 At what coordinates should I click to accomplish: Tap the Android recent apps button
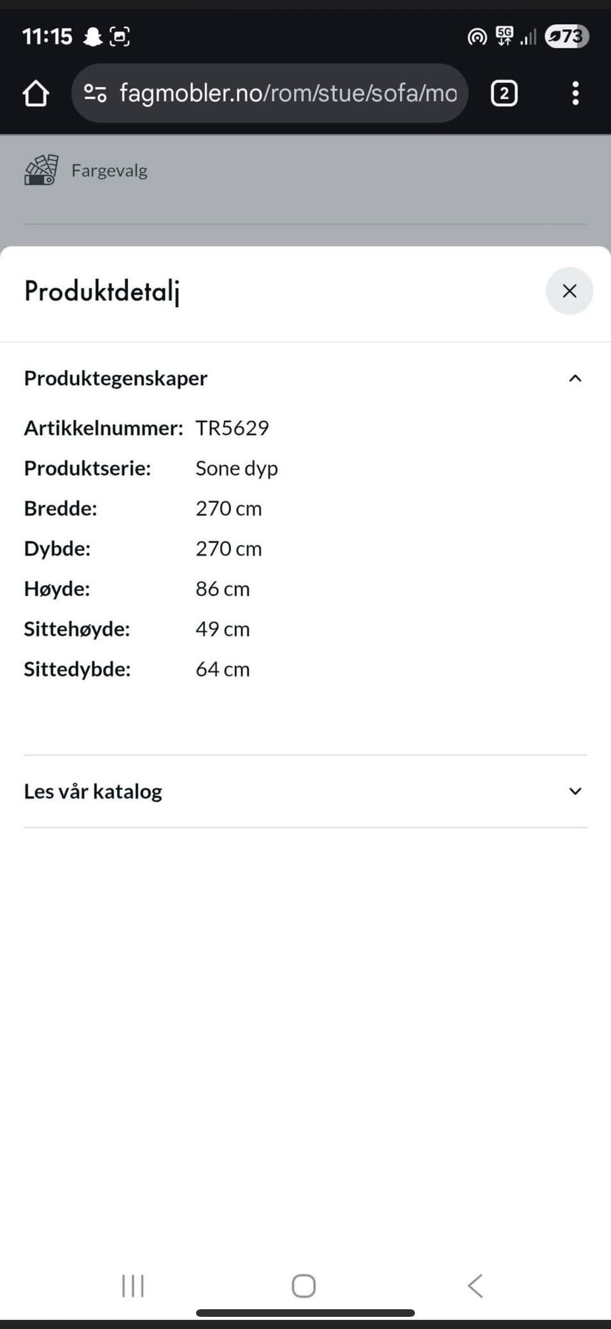click(133, 1285)
